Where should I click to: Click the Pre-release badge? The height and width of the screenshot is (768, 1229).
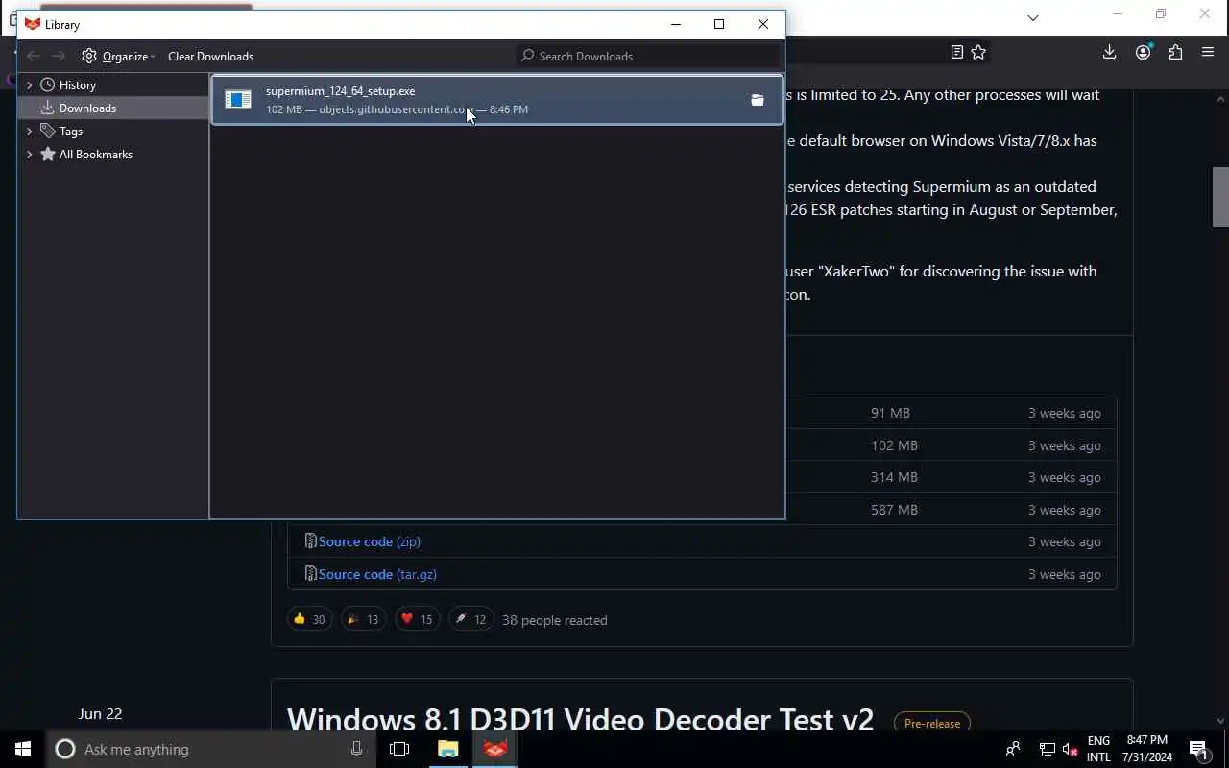(931, 723)
